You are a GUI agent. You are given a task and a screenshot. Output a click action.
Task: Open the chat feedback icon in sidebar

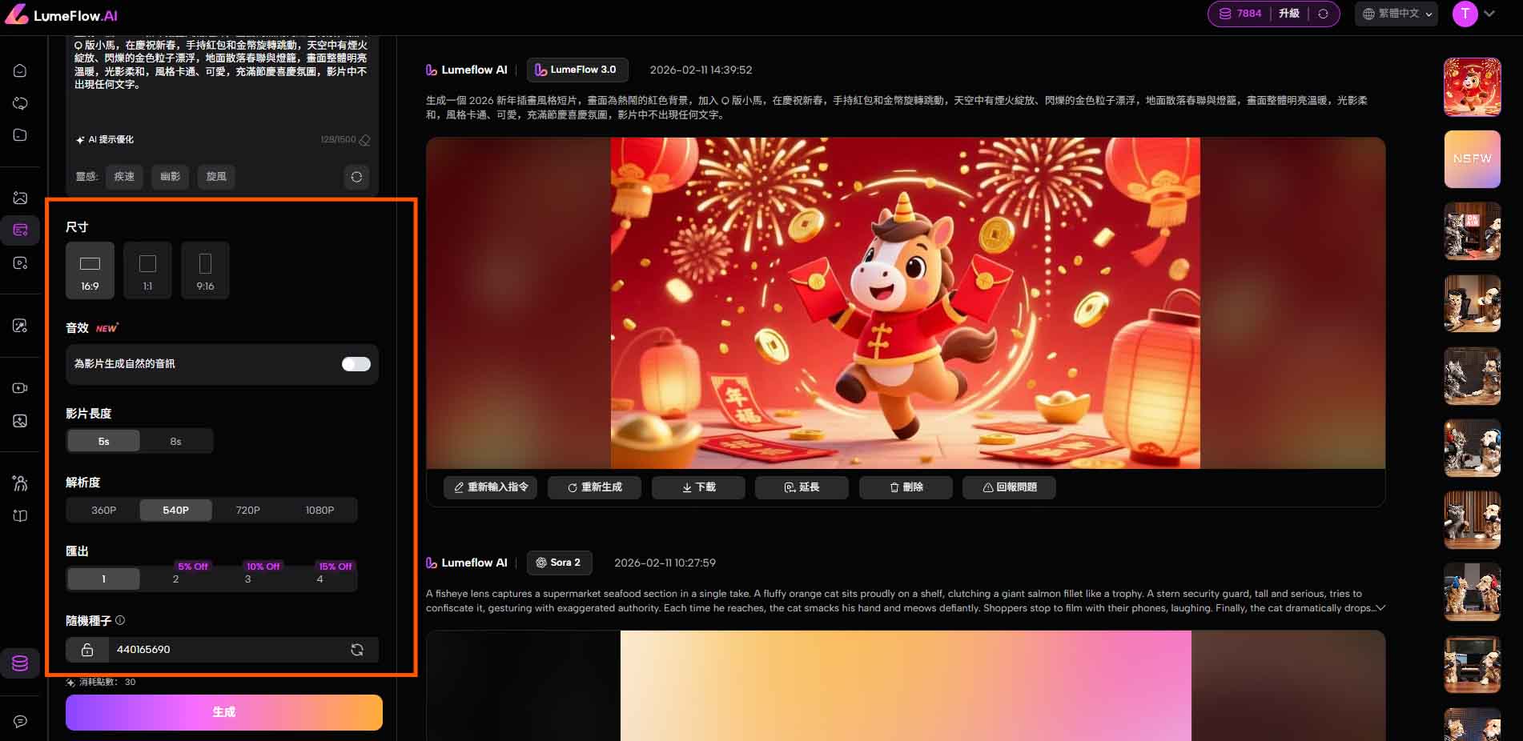20,721
